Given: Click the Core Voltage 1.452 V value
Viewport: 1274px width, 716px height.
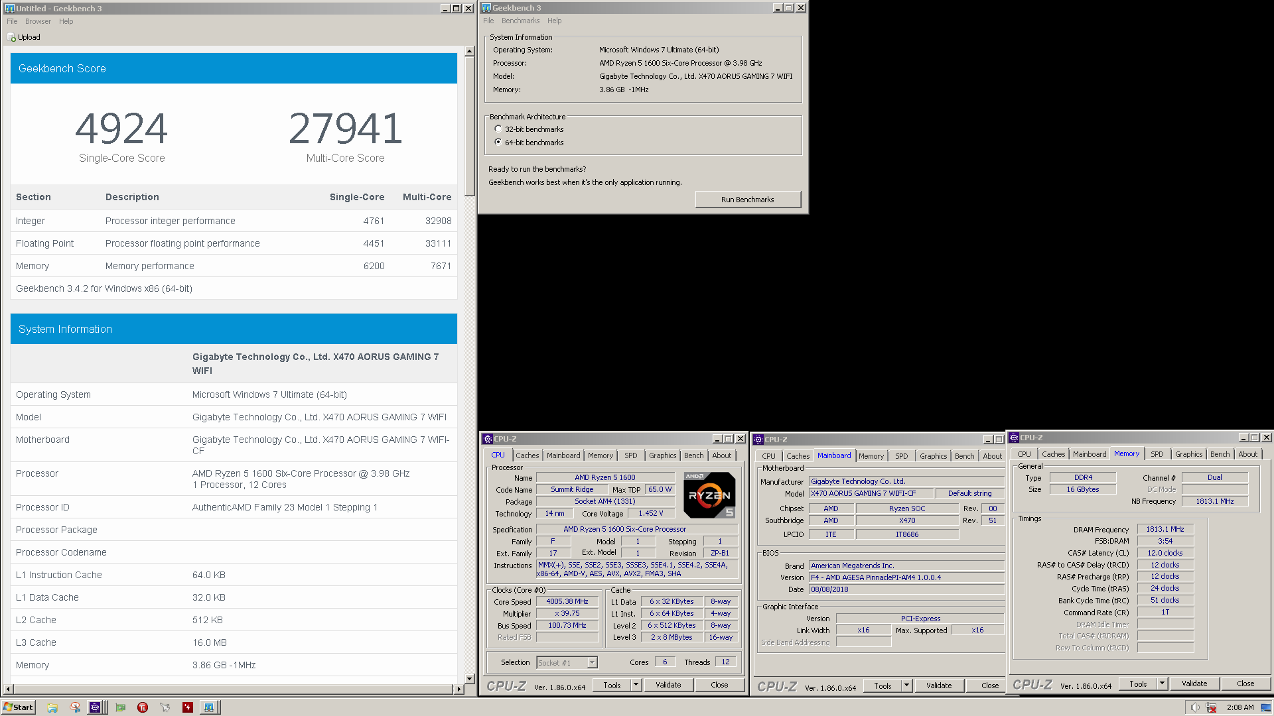Looking at the screenshot, I should pos(650,513).
